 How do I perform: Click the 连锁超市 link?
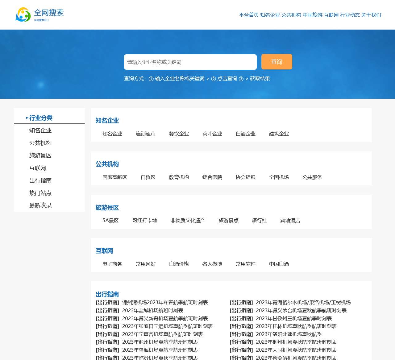145,134
